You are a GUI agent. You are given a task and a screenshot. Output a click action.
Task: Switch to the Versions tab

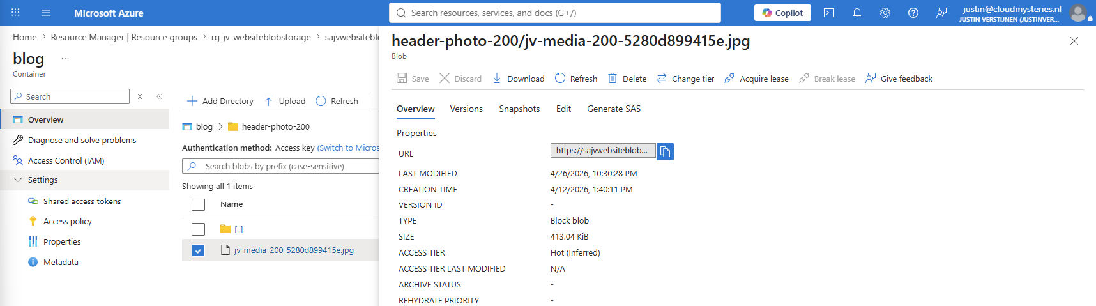point(466,109)
